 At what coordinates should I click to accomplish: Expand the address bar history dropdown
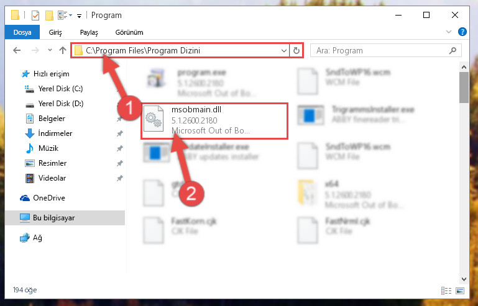click(284, 50)
